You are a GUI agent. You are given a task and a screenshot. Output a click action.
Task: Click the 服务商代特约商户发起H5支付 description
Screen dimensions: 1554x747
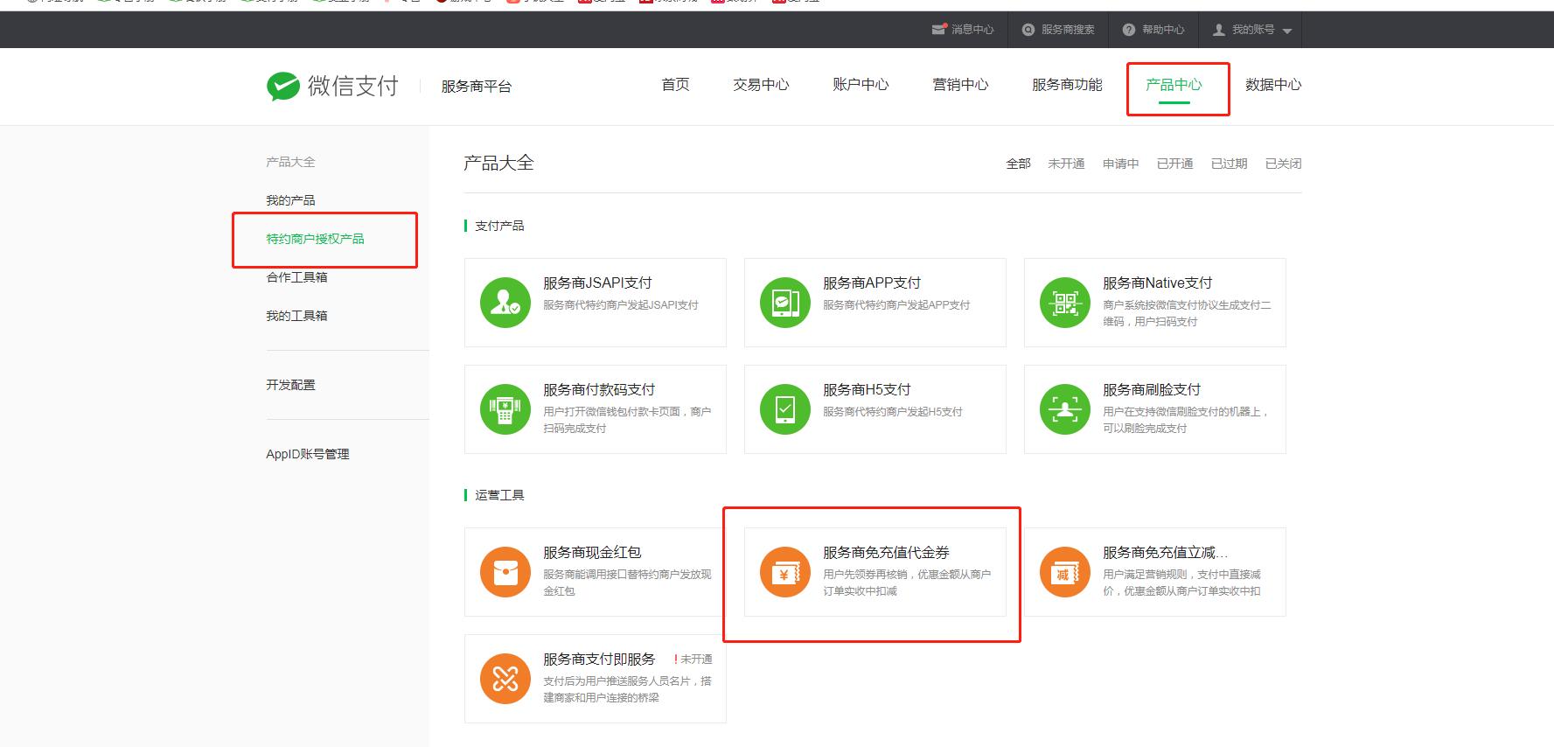coord(892,412)
